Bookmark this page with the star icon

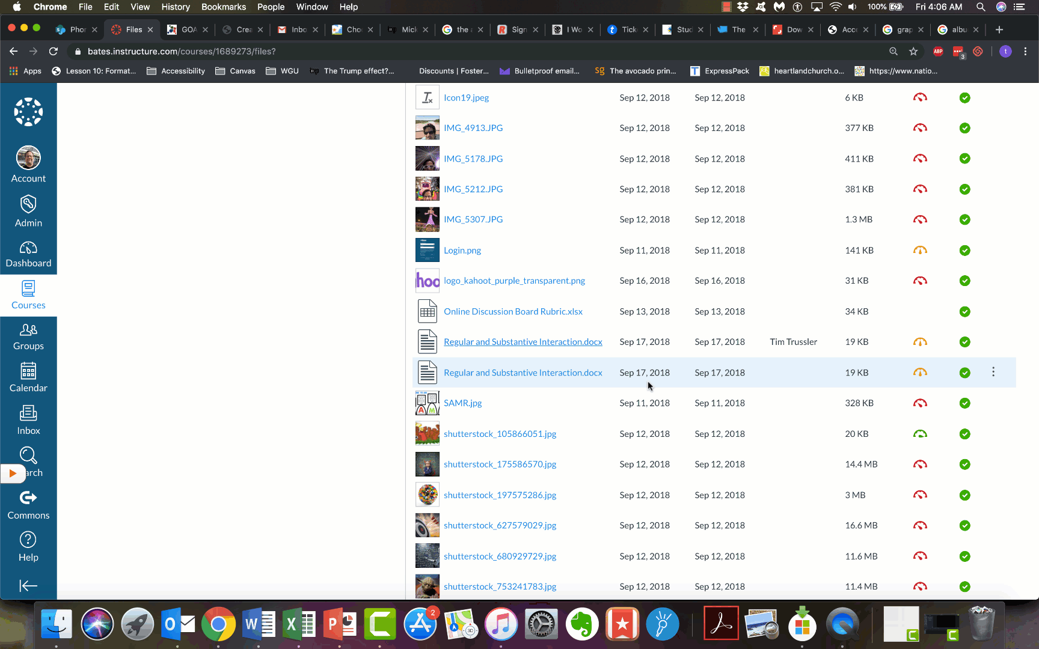coord(914,52)
